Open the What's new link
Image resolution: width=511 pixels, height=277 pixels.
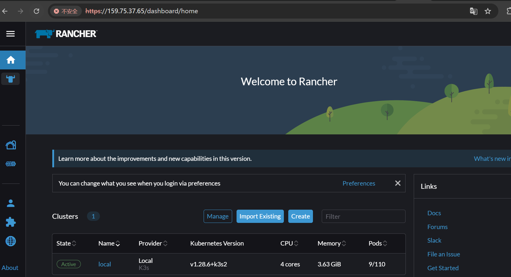click(x=492, y=158)
